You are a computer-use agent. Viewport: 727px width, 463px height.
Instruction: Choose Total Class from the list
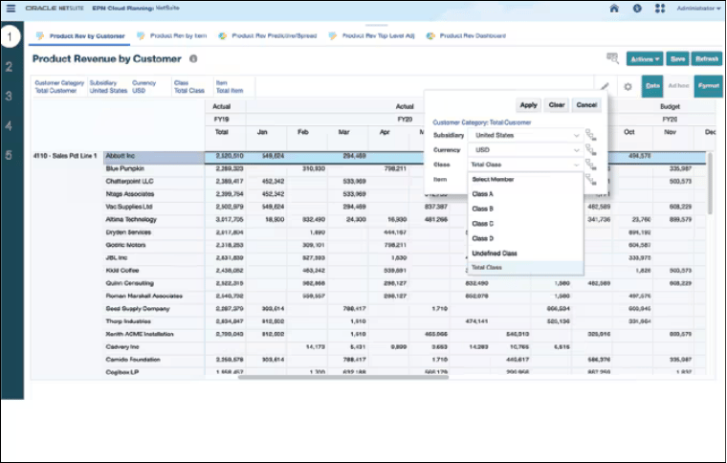pyautogui.click(x=525, y=268)
